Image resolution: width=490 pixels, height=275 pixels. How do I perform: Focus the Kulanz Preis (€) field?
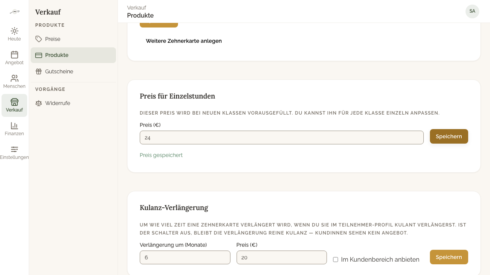282,257
